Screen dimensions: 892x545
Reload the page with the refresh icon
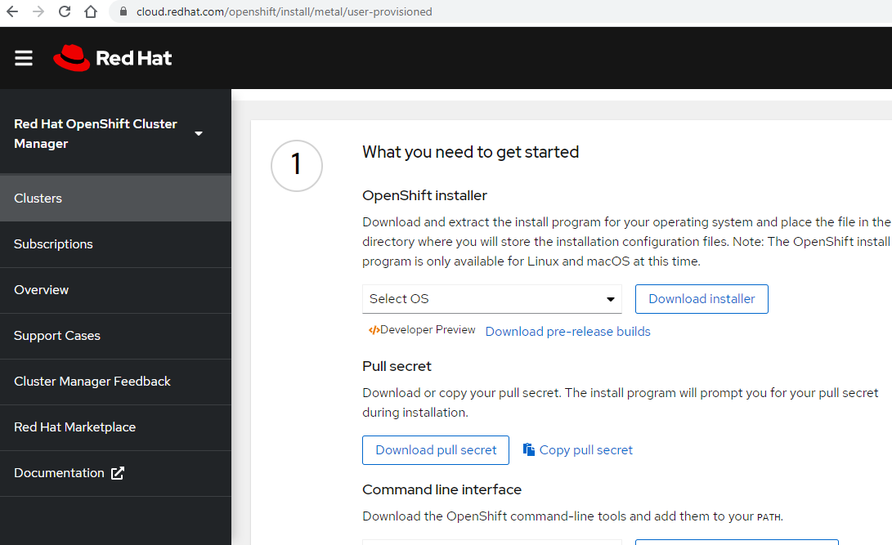point(63,12)
